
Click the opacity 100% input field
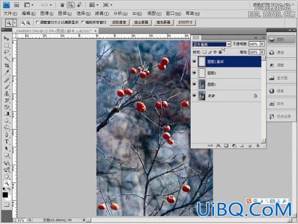click(x=254, y=44)
